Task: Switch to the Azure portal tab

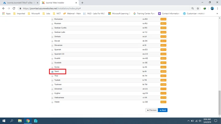Action: point(21,3)
